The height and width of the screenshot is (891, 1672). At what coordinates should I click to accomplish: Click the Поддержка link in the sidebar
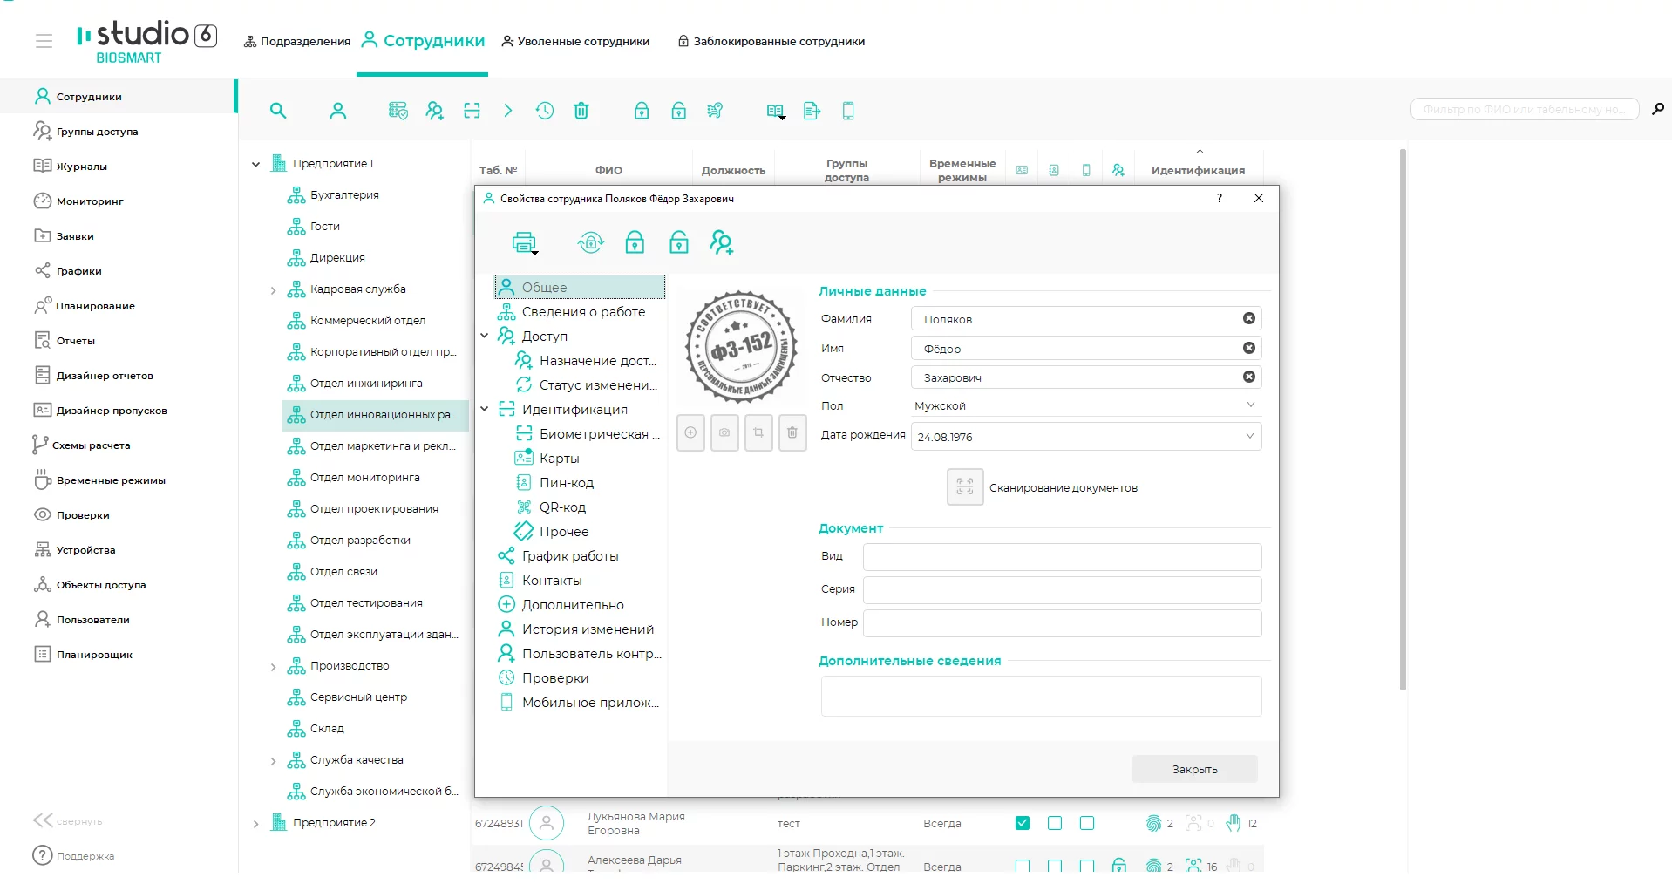point(85,856)
